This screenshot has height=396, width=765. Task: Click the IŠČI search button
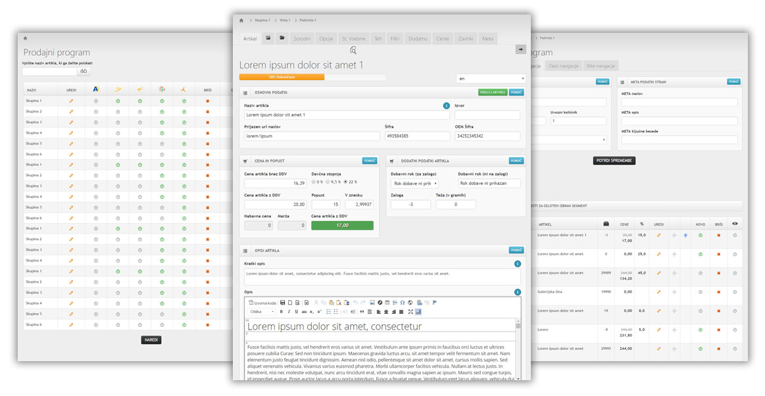[x=84, y=71]
